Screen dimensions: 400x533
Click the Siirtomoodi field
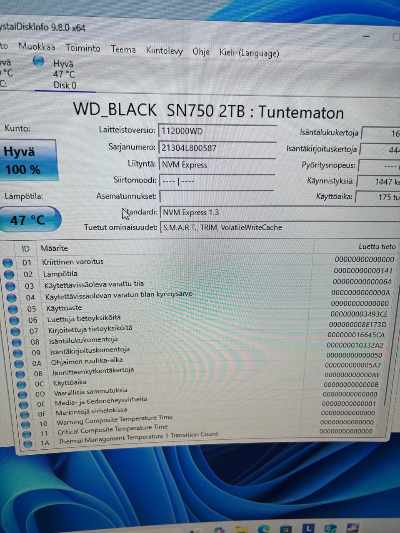[x=217, y=181]
